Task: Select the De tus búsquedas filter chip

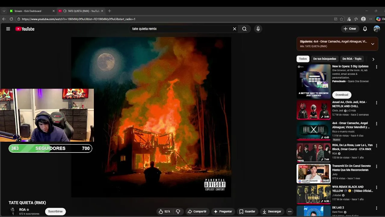Action: click(x=325, y=59)
